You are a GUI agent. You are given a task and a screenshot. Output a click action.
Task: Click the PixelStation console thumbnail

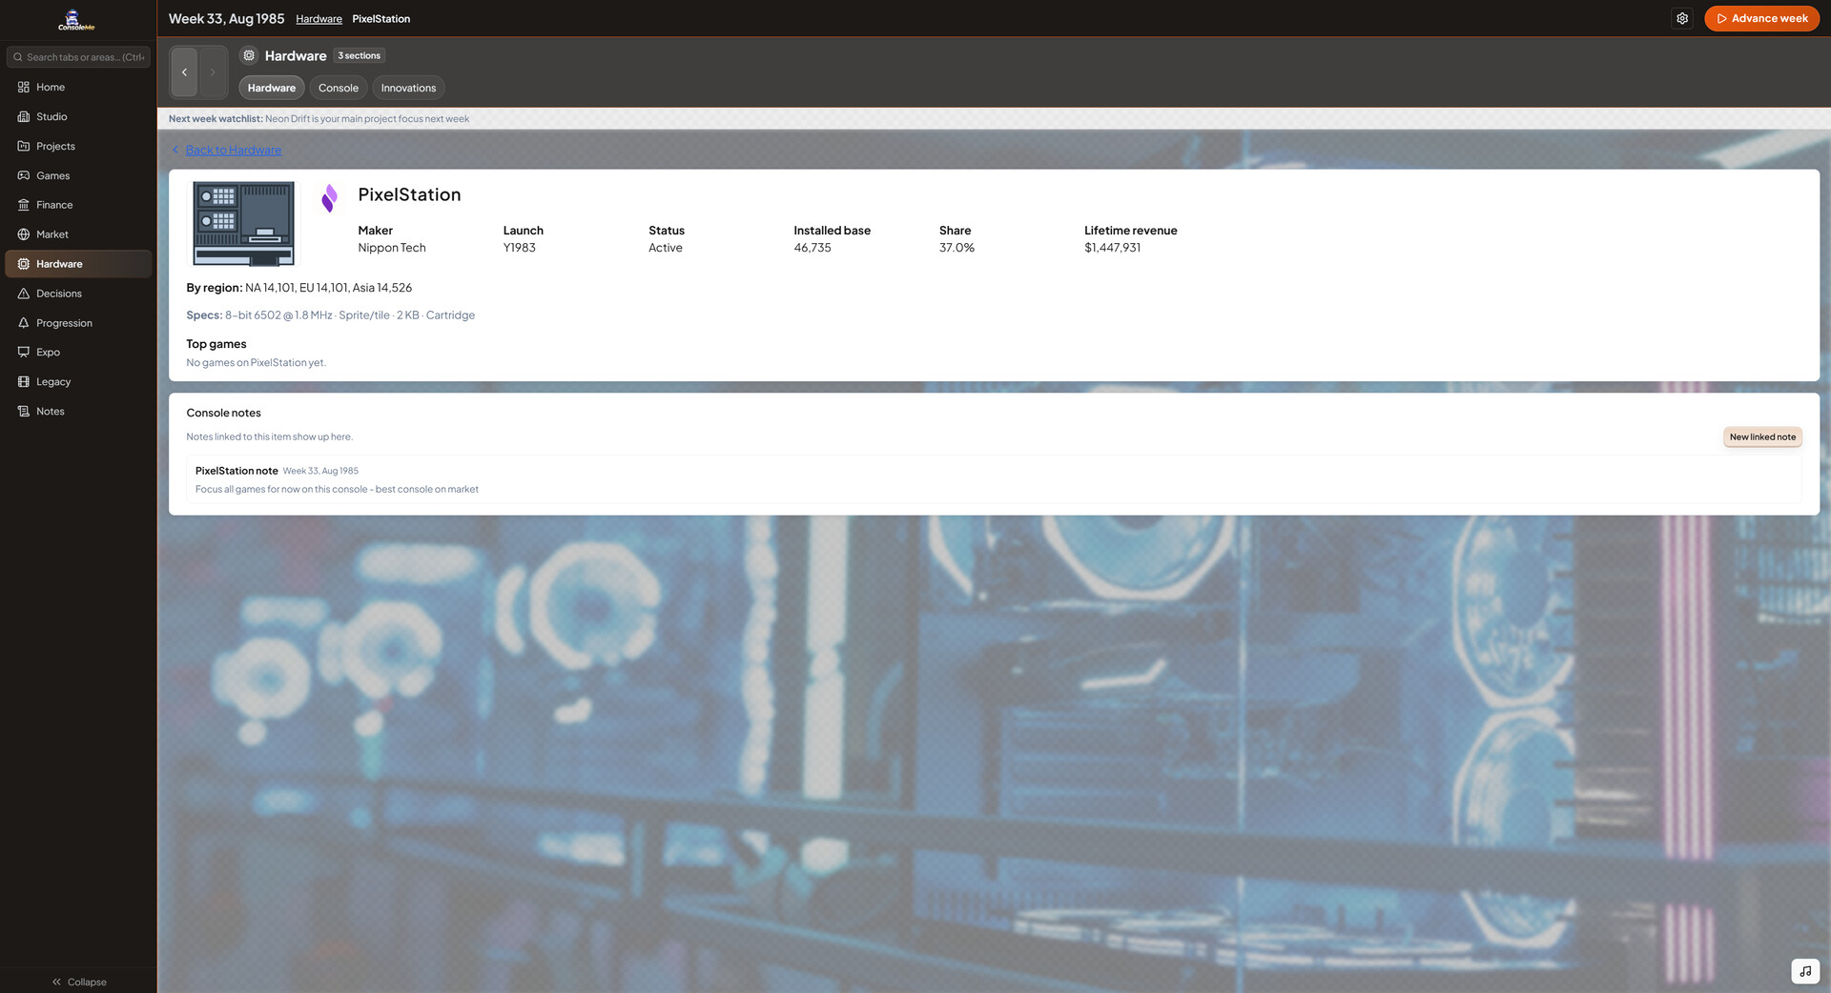coord(243,224)
